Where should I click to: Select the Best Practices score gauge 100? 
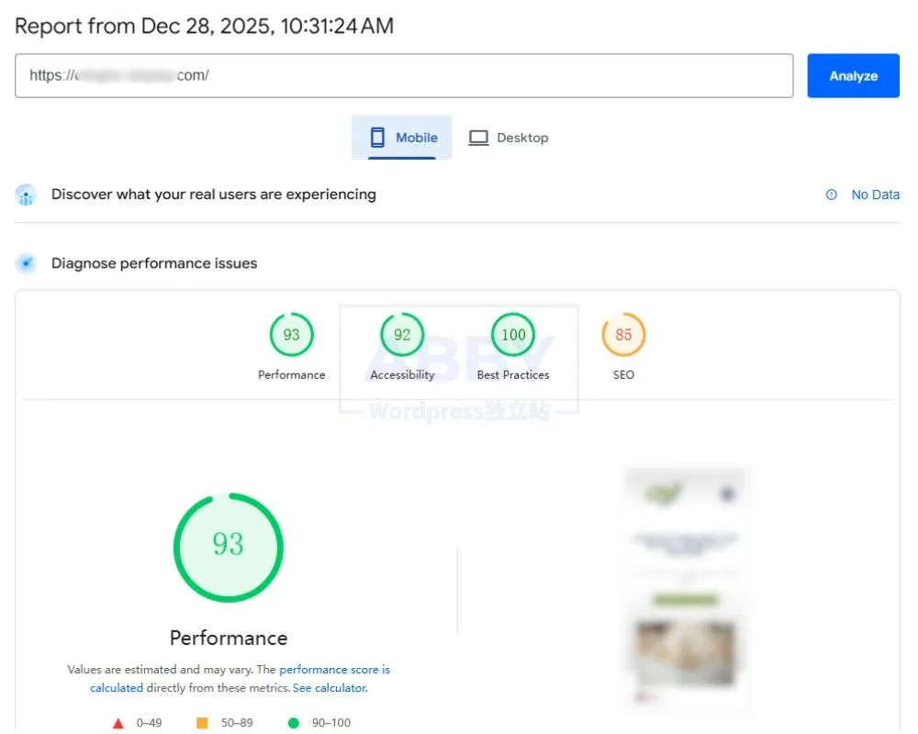coord(513,335)
